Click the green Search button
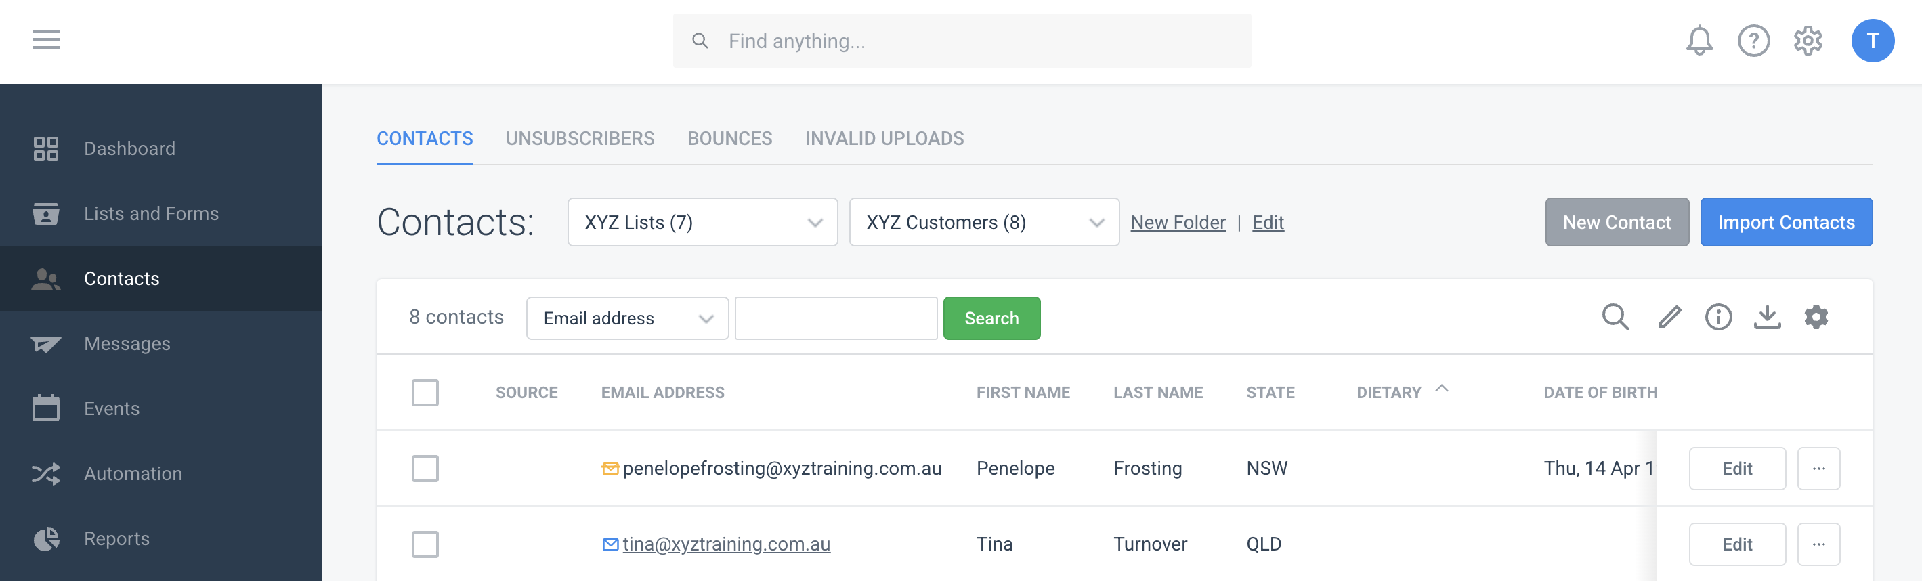Image resolution: width=1922 pixels, height=581 pixels. coord(991,318)
